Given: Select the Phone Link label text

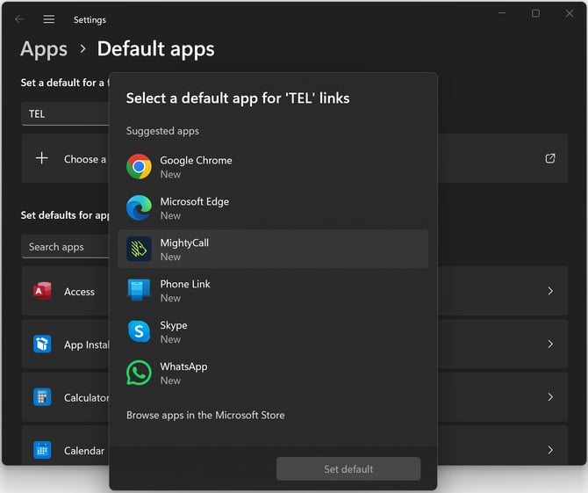Looking at the screenshot, I should 185,284.
